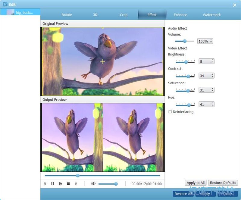Image resolution: width=241 pixels, height=200 pixels.
Task: Click the Output Preview video area
Action: [x=102, y=137]
